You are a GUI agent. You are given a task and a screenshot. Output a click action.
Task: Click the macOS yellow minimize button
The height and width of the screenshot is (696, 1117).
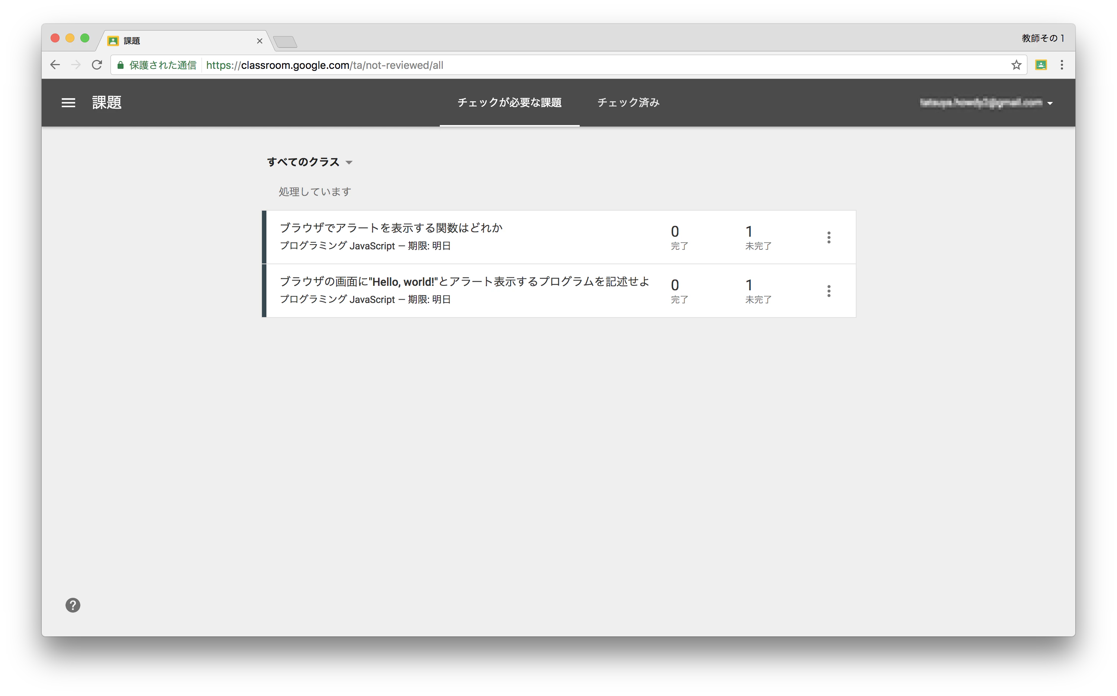[70, 38]
